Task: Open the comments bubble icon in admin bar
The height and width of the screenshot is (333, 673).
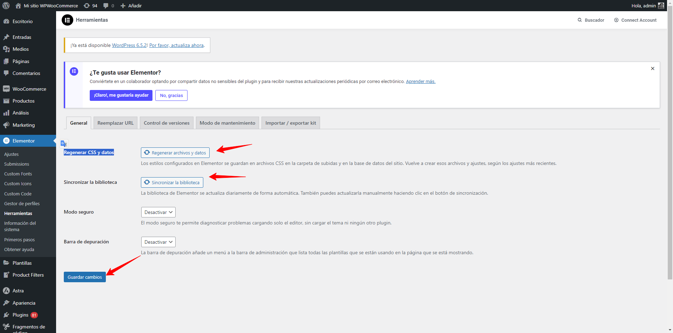Action: tap(106, 6)
